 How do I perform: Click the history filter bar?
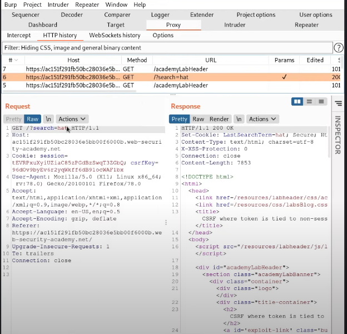(x=167, y=48)
